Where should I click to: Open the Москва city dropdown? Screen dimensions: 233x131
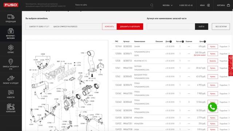pos(167,5)
